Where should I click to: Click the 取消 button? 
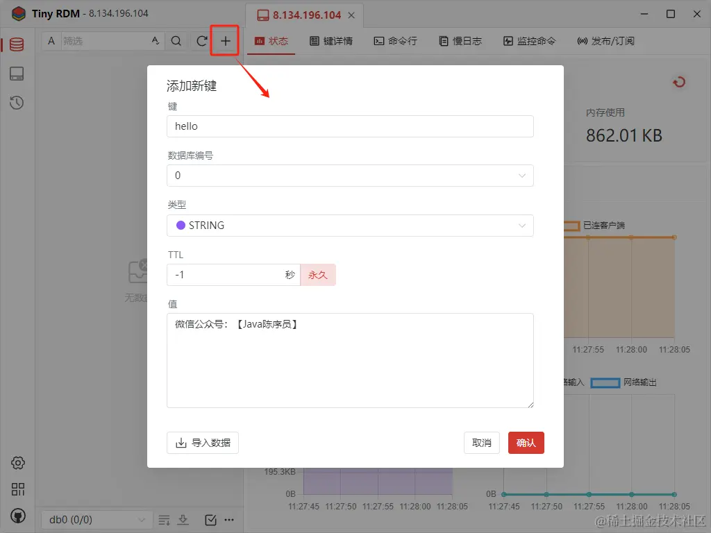pyautogui.click(x=482, y=442)
